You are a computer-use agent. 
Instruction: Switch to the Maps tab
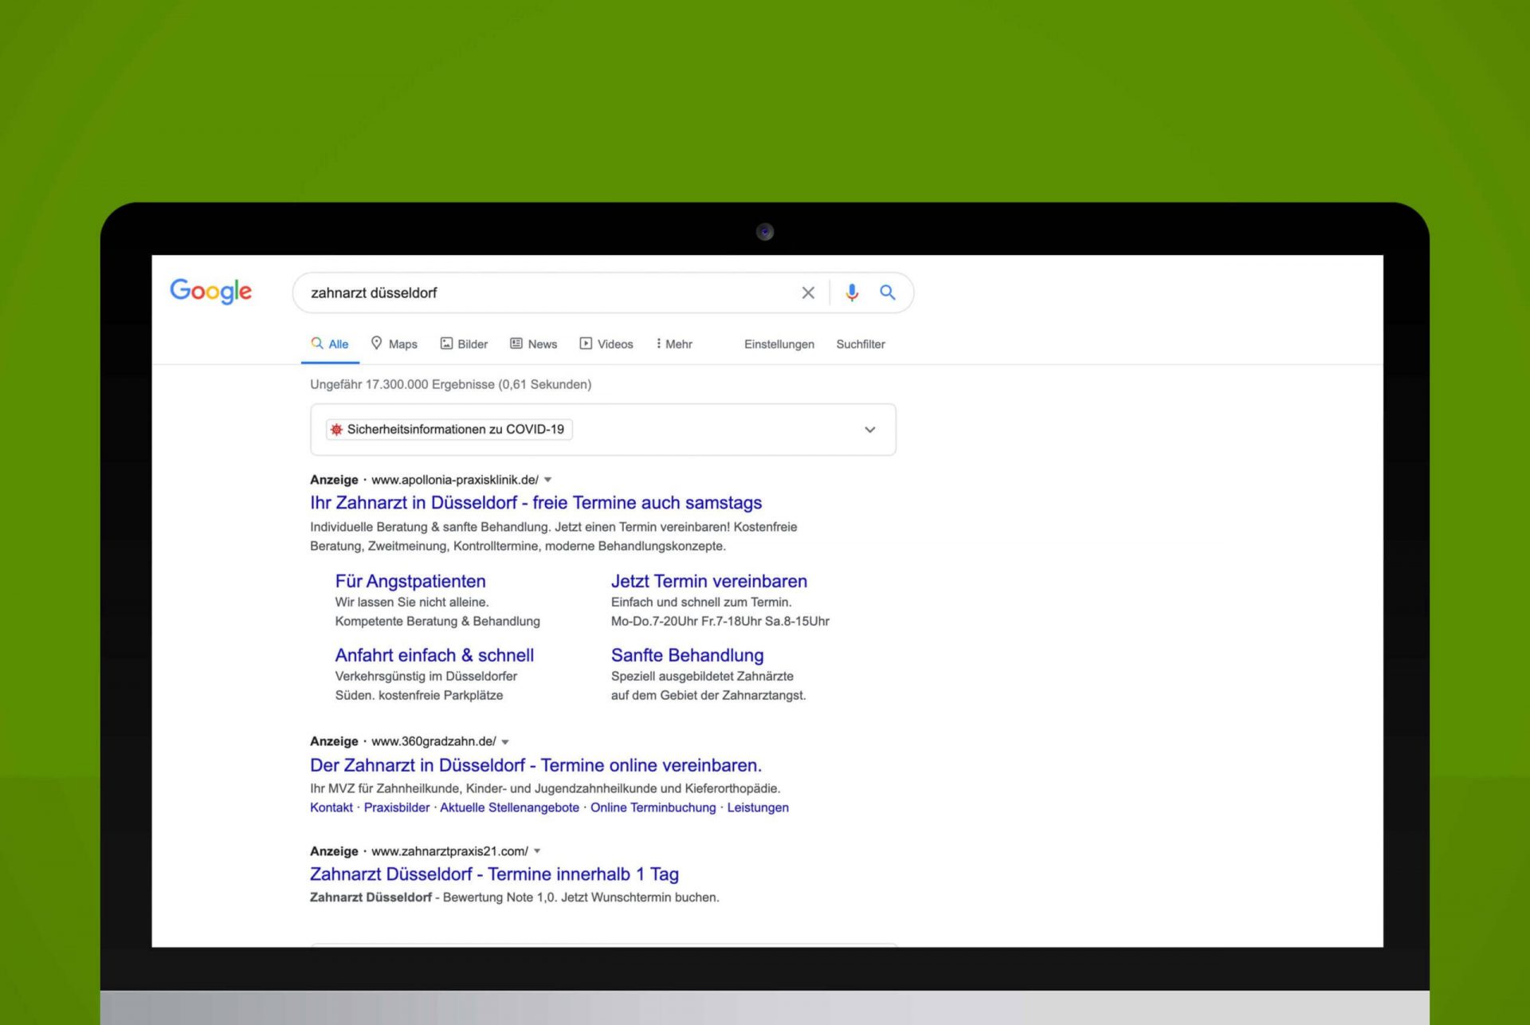click(x=394, y=344)
